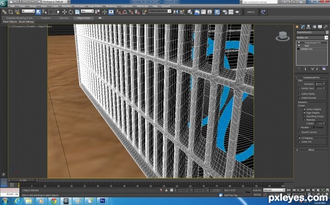
Task: Toggle Keyboard Shortcut Override icon
Action: click(x=111, y=12)
